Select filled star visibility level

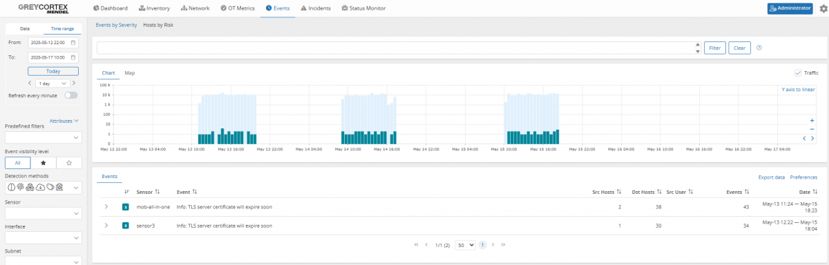click(x=43, y=163)
